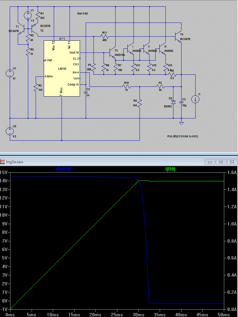238x317 pixels.
Task: Select current source I1 symbol
Action: pyautogui.click(x=195, y=99)
